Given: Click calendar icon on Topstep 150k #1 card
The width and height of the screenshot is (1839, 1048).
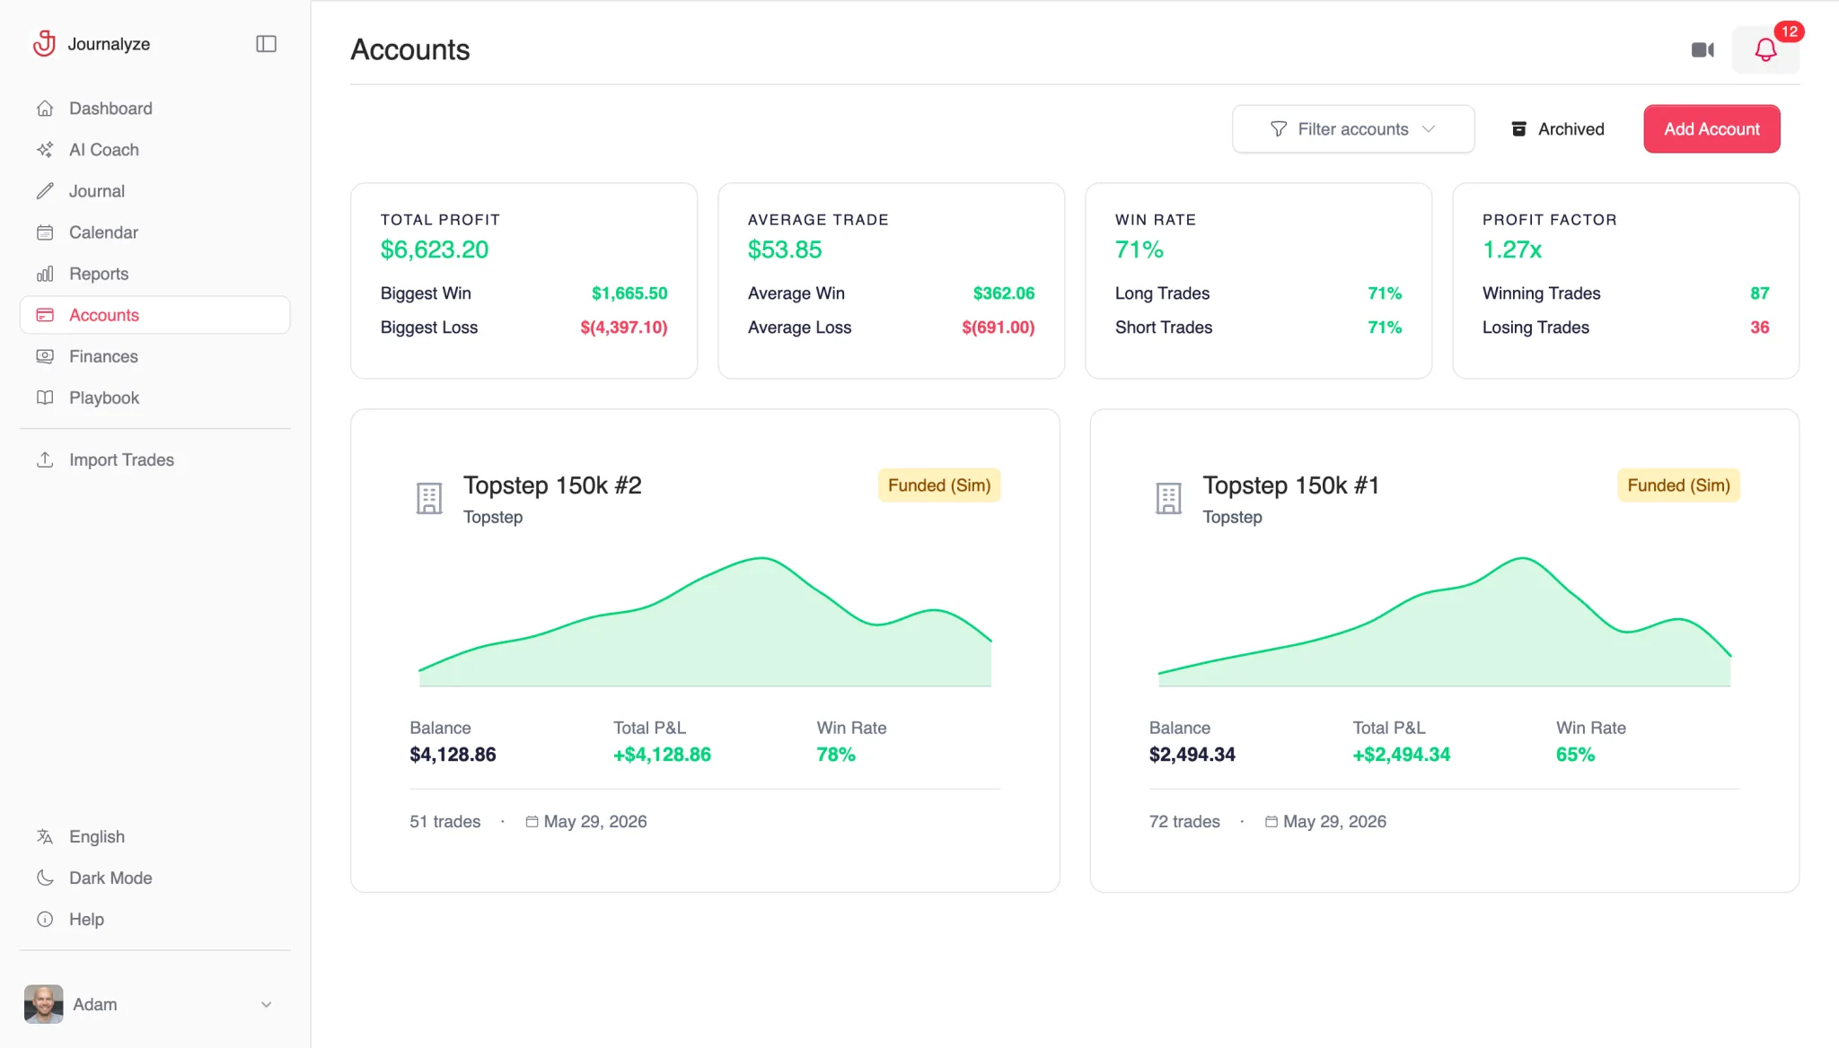Looking at the screenshot, I should pyautogui.click(x=1271, y=822).
